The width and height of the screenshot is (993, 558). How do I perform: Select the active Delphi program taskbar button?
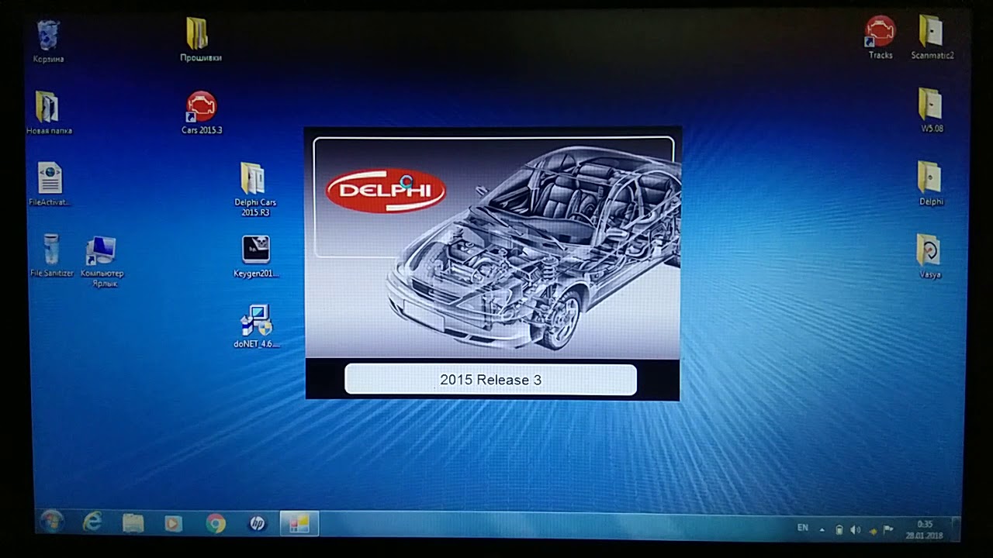pyautogui.click(x=299, y=524)
